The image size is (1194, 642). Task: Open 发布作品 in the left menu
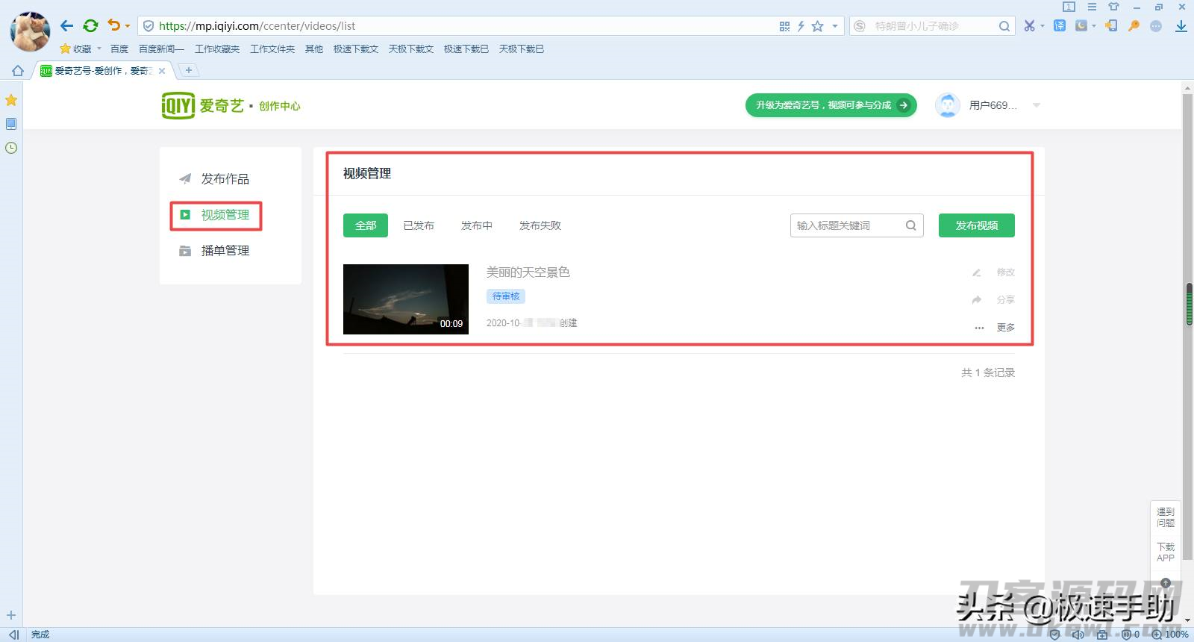225,179
